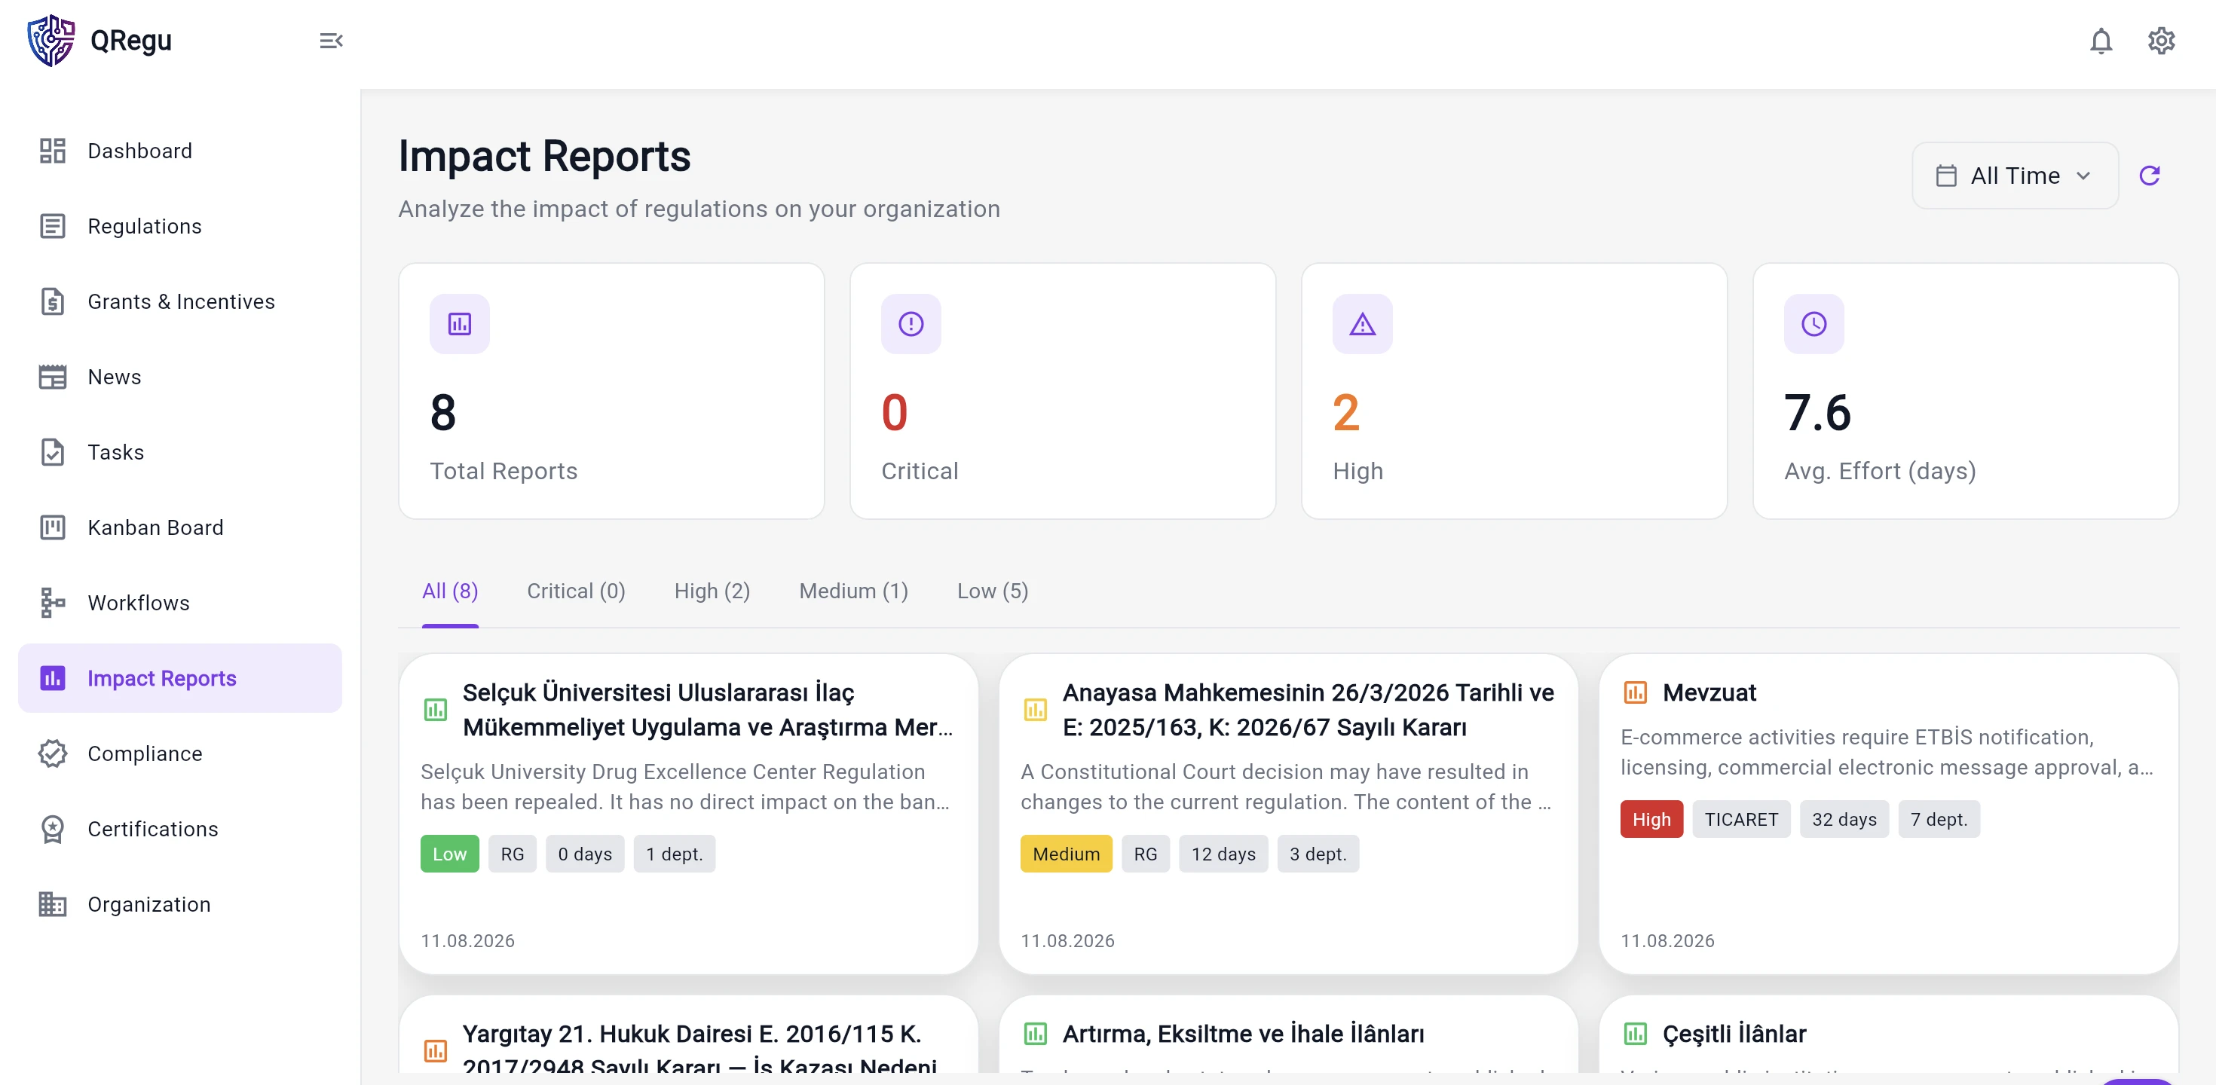2216x1085 pixels.
Task: Click the green icon on Çeşitli İlânlar card
Action: (x=1634, y=1034)
